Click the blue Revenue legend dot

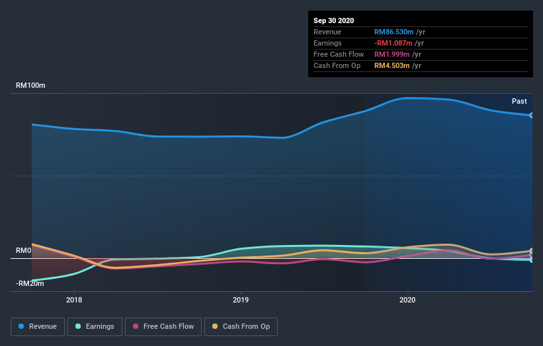tap(21, 326)
